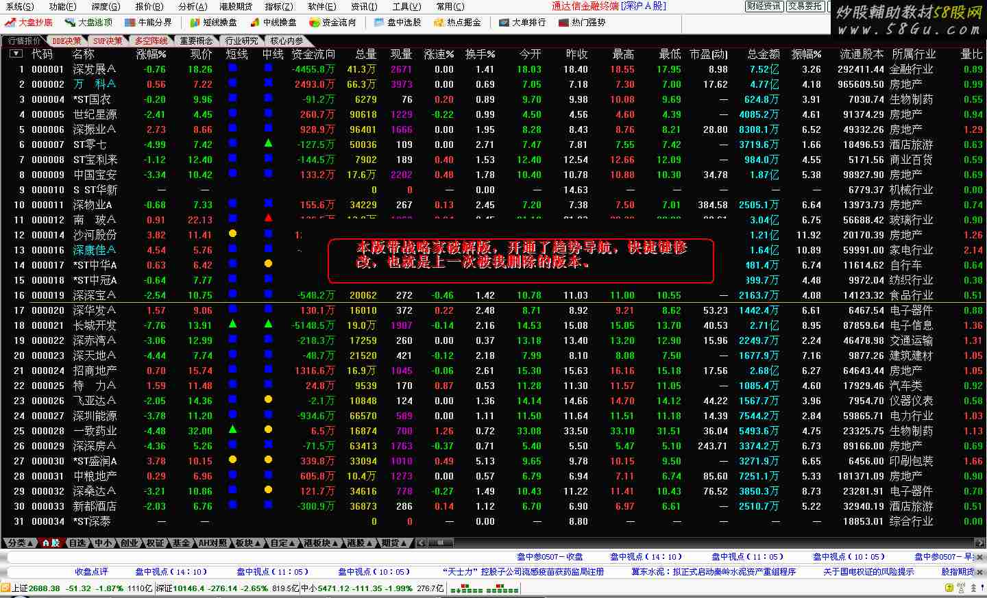Select the 深康佳A stock name
This screenshot has width=987, height=598.
coord(94,249)
